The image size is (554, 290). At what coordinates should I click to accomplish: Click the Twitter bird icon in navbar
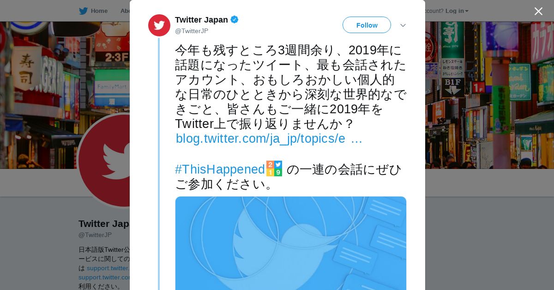(x=83, y=11)
